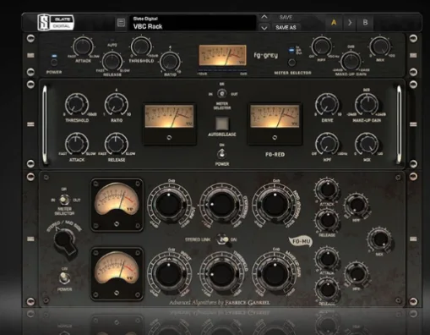430x335 pixels.
Task: Click the FG-MU lower channel Attack knob
Action: [x=327, y=258]
